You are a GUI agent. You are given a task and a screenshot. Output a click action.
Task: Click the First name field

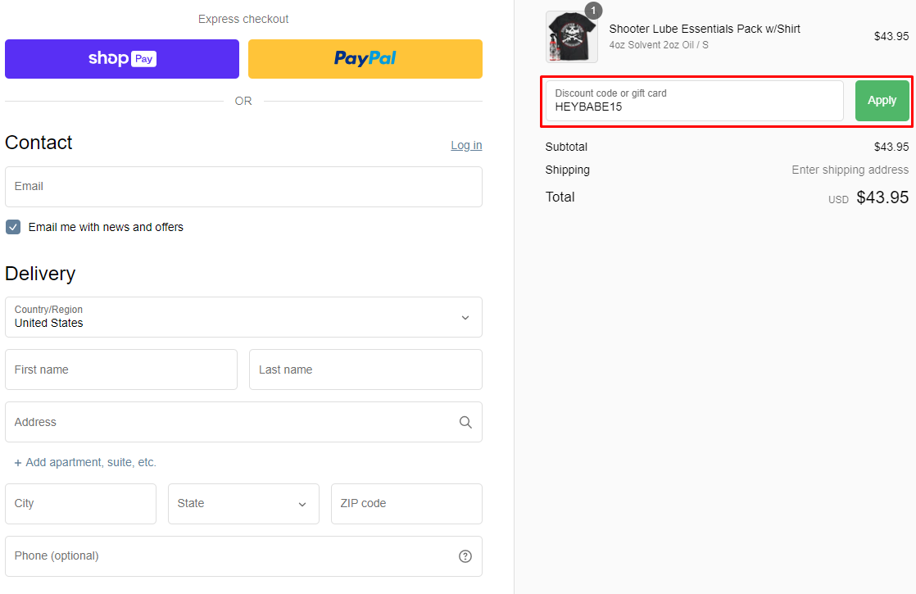click(x=121, y=370)
